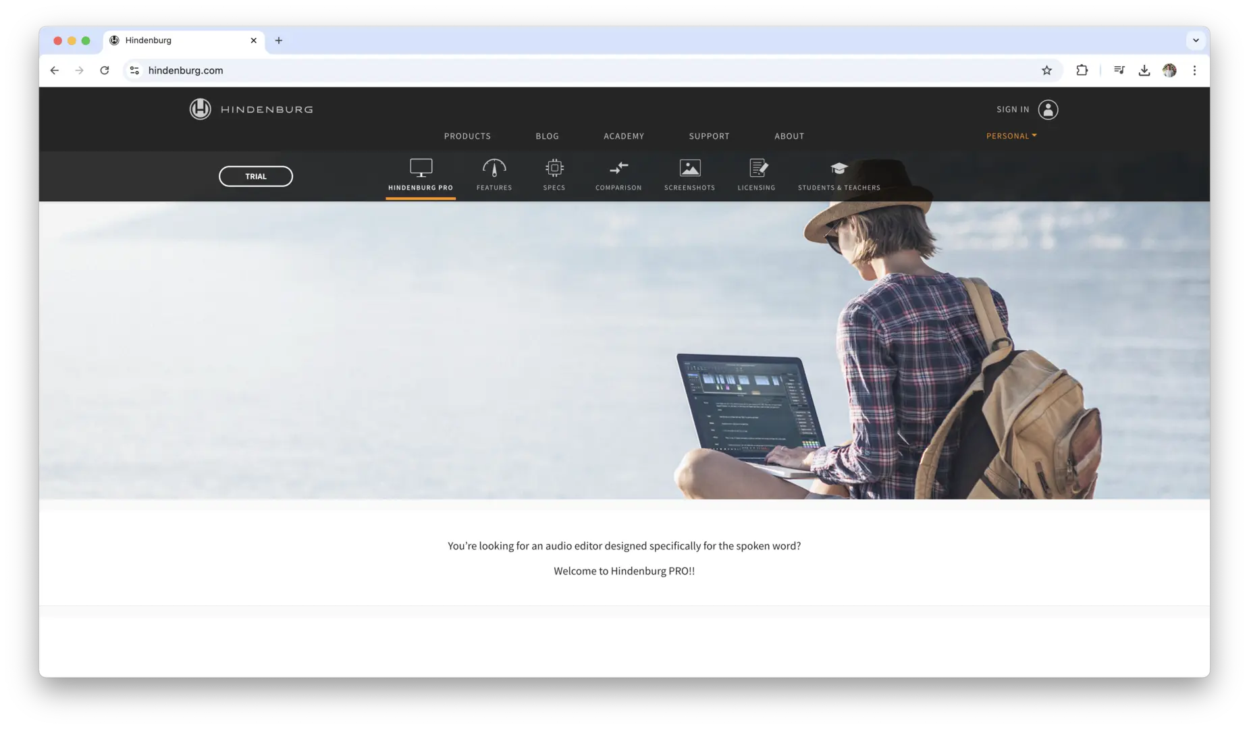
Task: Open a new browser tab
Action: (x=278, y=40)
